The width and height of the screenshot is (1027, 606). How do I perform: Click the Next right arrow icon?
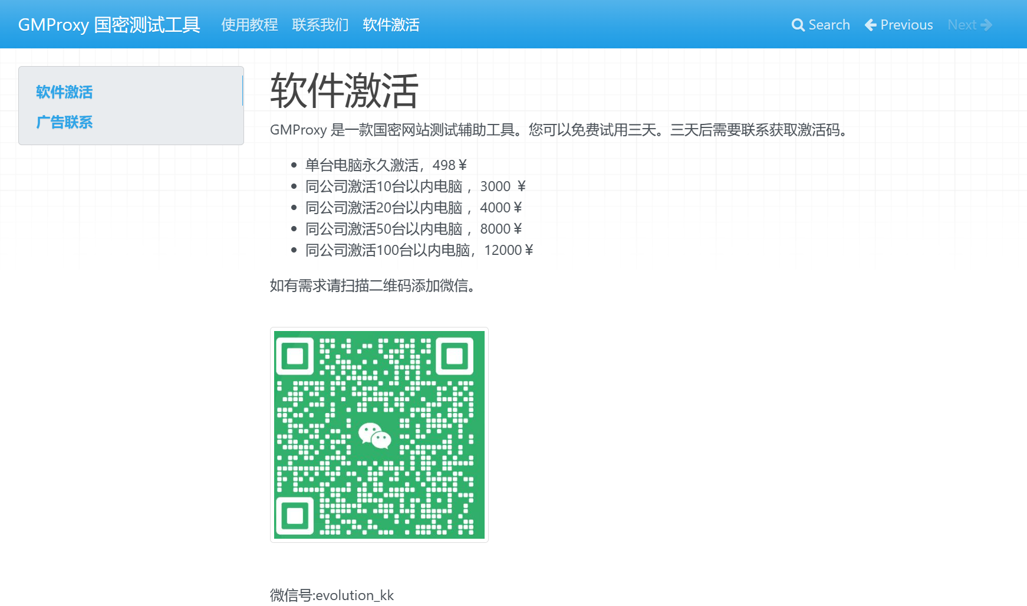[x=986, y=25]
